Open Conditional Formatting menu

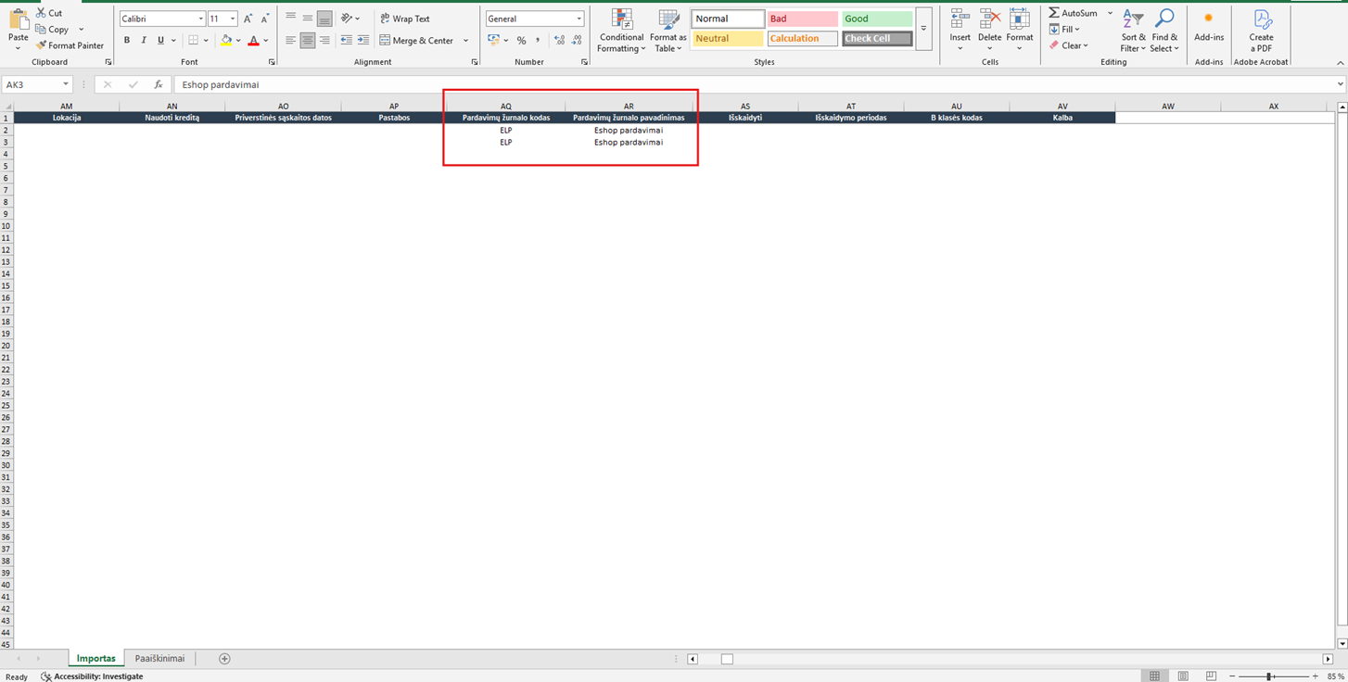point(621,31)
